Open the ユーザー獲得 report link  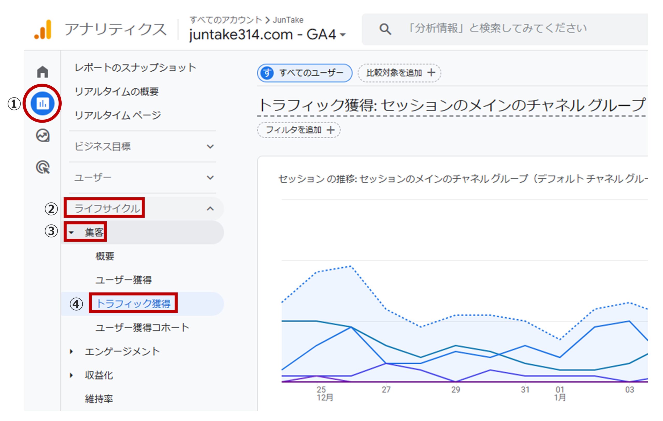(x=124, y=280)
